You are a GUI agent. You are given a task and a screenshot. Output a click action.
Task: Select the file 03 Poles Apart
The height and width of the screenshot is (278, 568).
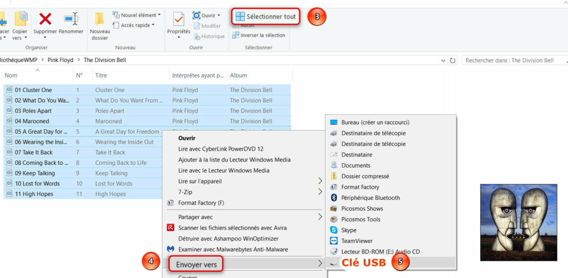pyautogui.click(x=33, y=110)
